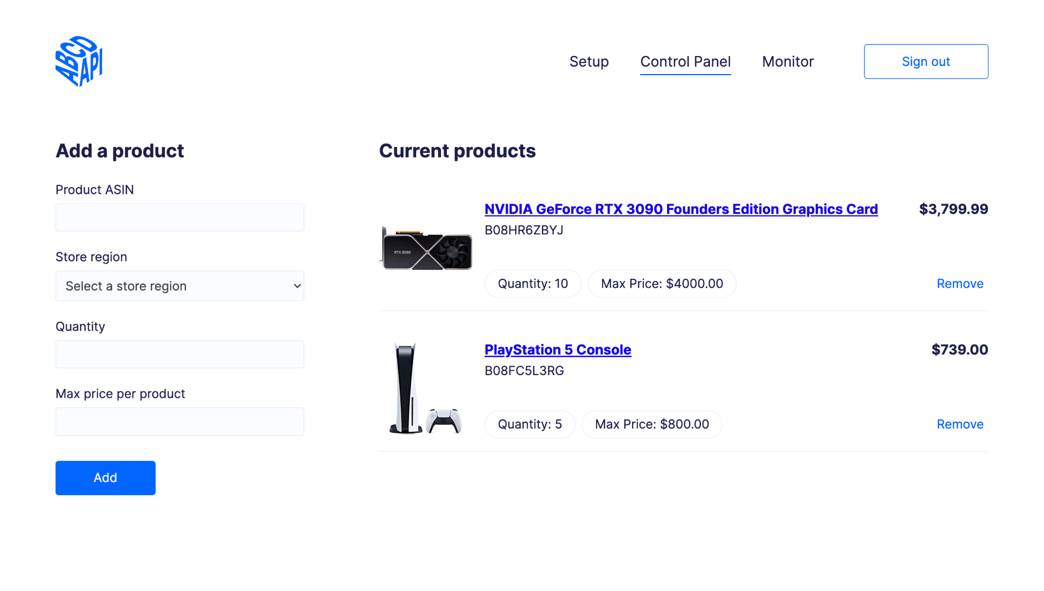
Task: Select the Max price per product field
Action: tap(179, 422)
